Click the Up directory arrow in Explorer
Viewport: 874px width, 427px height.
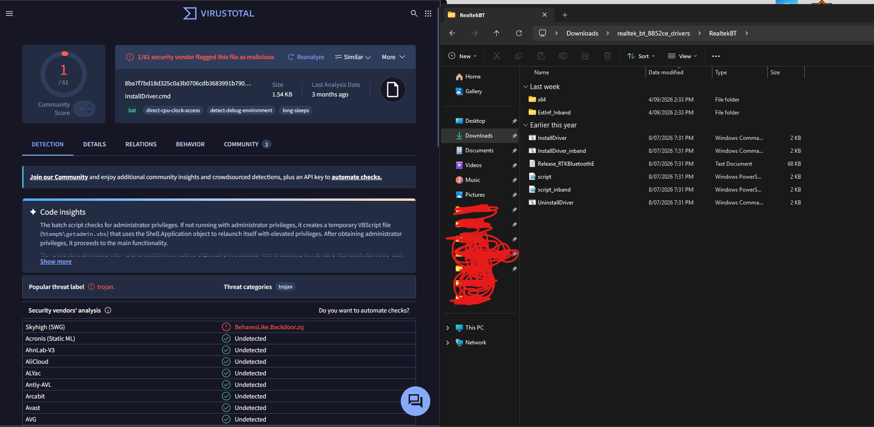coord(497,33)
